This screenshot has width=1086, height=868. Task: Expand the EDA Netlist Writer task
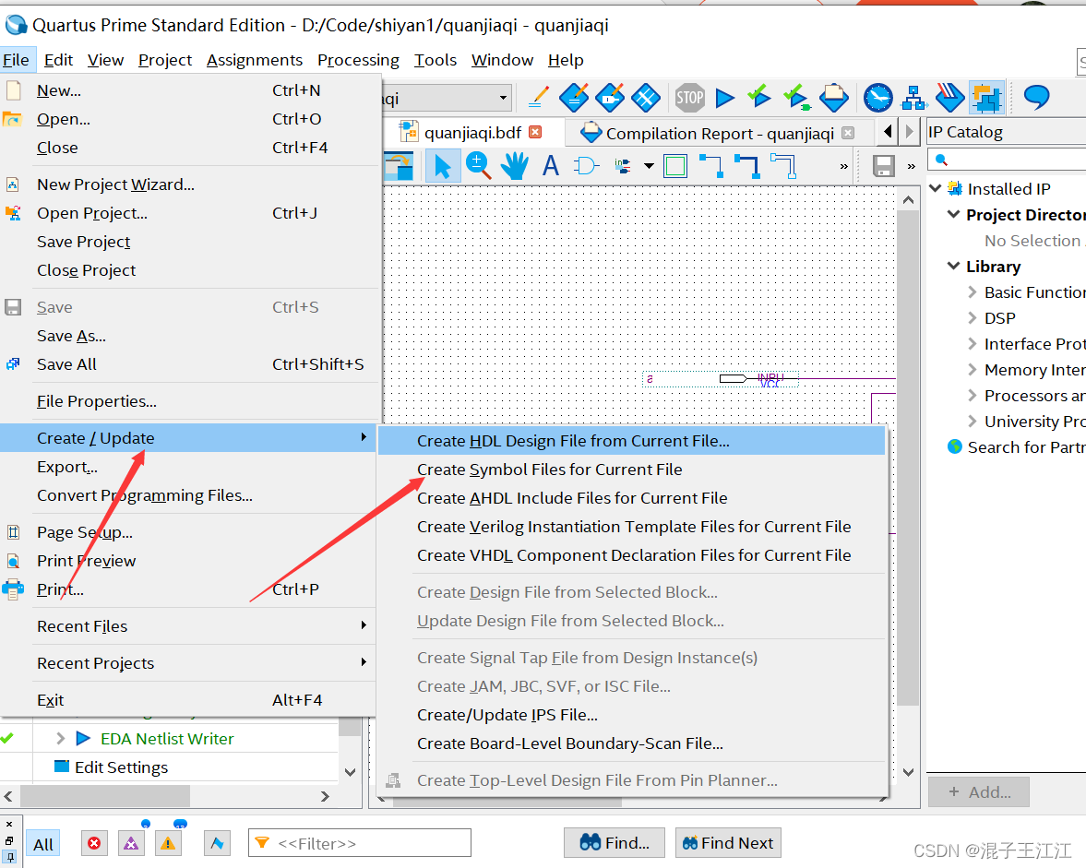(x=60, y=739)
